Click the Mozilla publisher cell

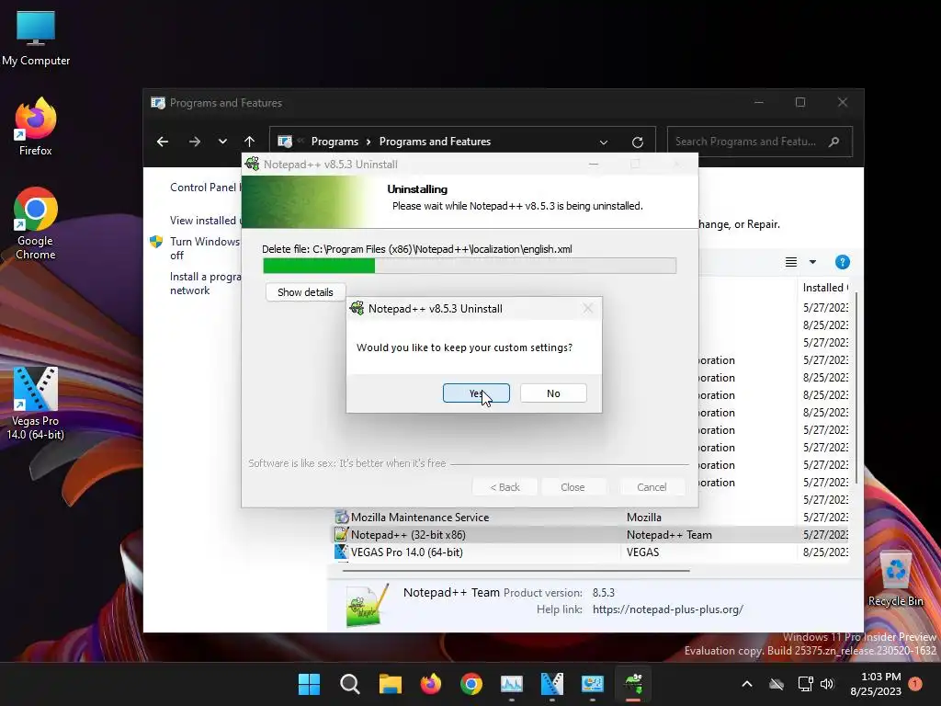(643, 517)
